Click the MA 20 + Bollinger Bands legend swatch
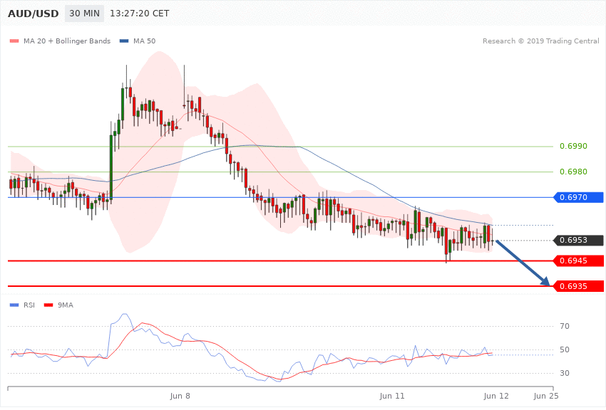The width and height of the screenshot is (606, 410). click(14, 41)
